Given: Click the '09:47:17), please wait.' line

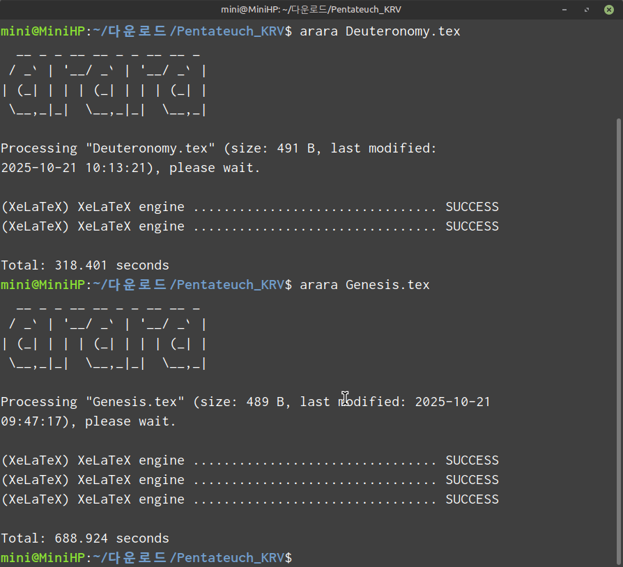Looking at the screenshot, I should click(89, 421).
